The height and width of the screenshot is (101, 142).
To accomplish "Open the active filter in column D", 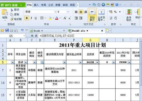I will [42, 62].
